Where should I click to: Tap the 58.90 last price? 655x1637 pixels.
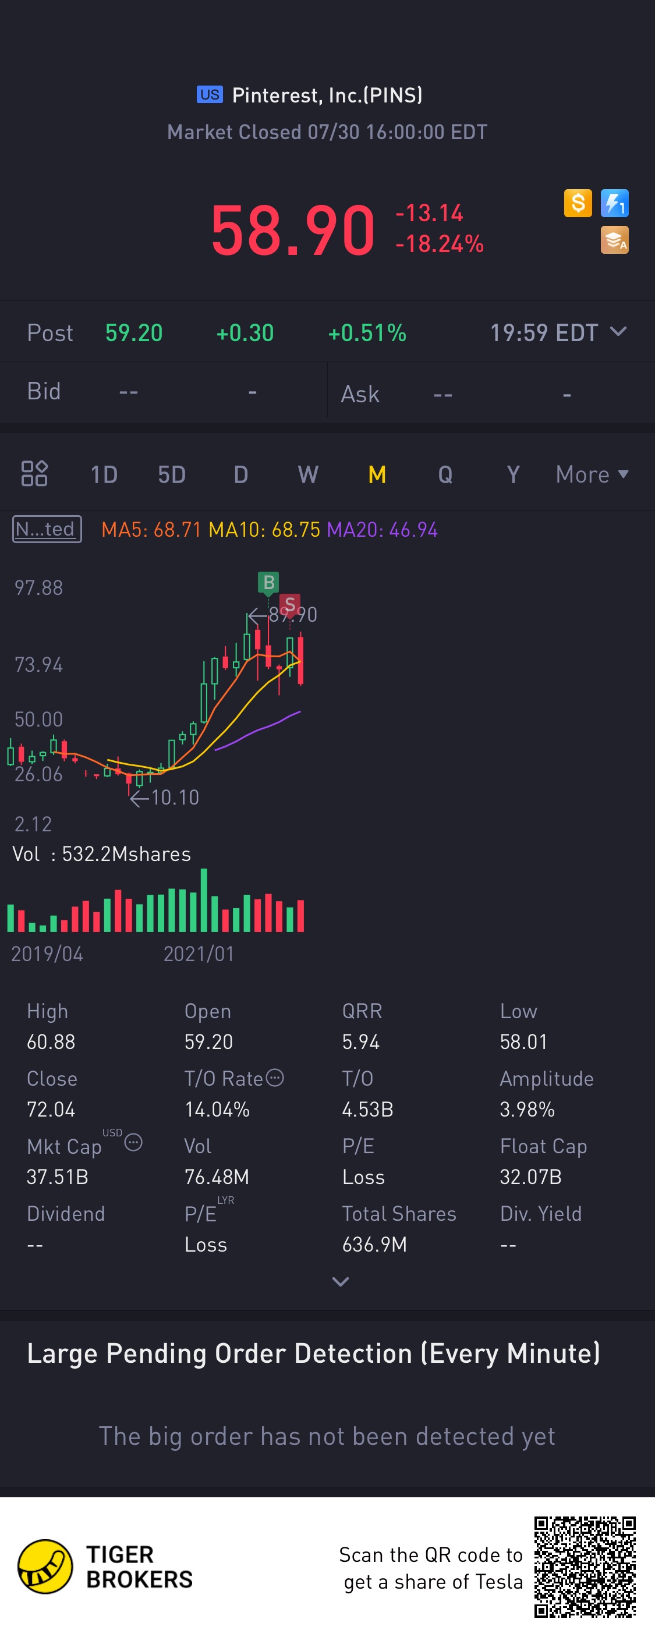point(293,229)
